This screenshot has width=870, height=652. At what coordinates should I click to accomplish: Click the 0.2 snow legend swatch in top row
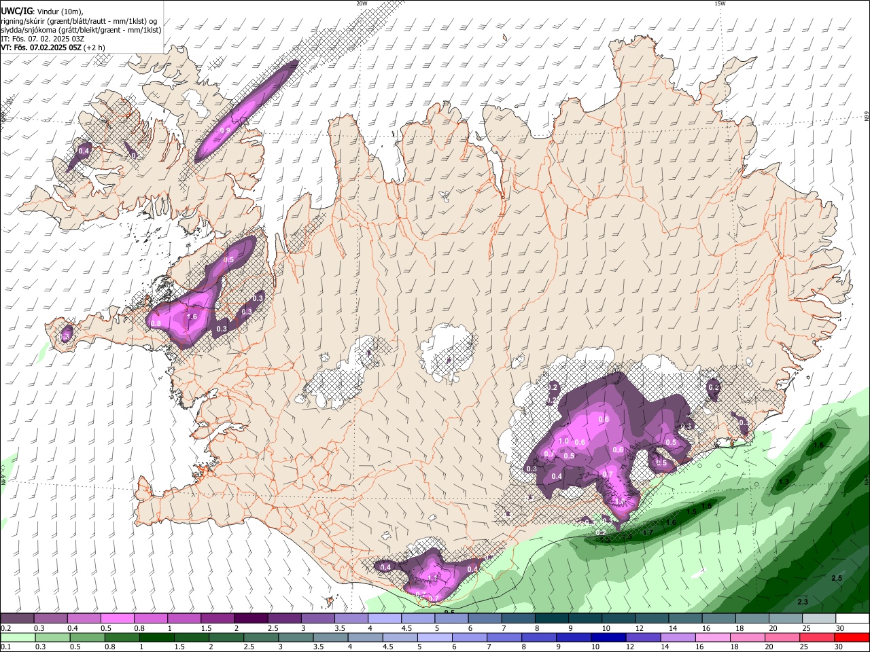point(17,619)
